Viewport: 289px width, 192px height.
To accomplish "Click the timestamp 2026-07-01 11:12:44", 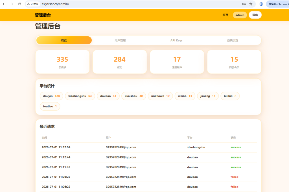I will pos(56,157).
